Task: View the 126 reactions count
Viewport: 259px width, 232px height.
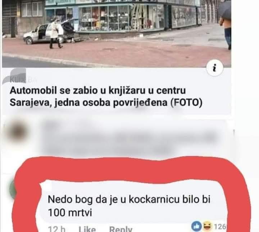Action: click(x=219, y=227)
